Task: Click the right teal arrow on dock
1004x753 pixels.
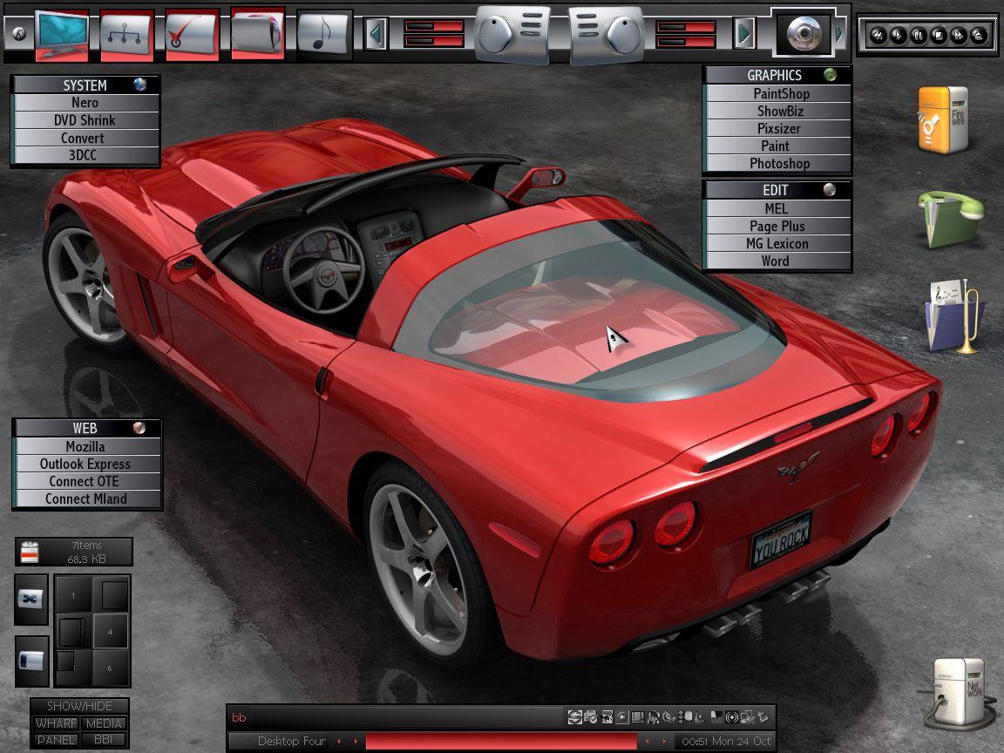Action: pos(744,33)
